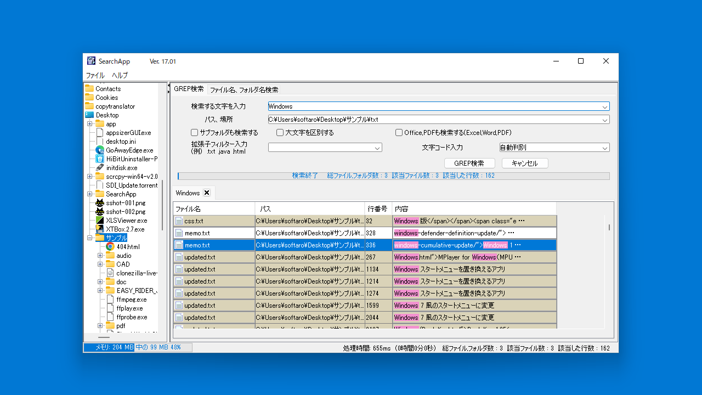Select ffplay.exe in the tree
702x395 pixels.
point(129,308)
